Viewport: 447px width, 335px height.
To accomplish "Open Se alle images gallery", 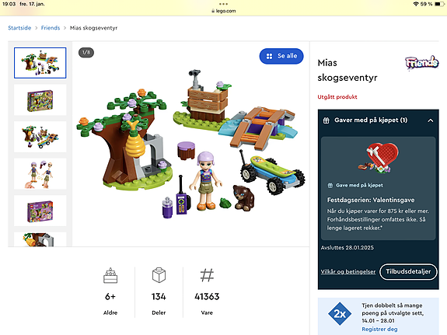I will (x=281, y=56).
